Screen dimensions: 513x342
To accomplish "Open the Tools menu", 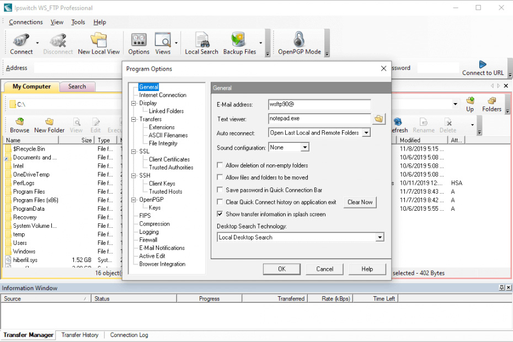I will point(78,22).
